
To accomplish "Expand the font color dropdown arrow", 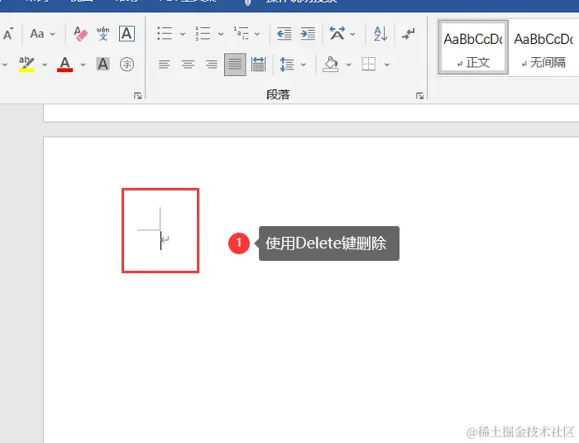I will [83, 65].
